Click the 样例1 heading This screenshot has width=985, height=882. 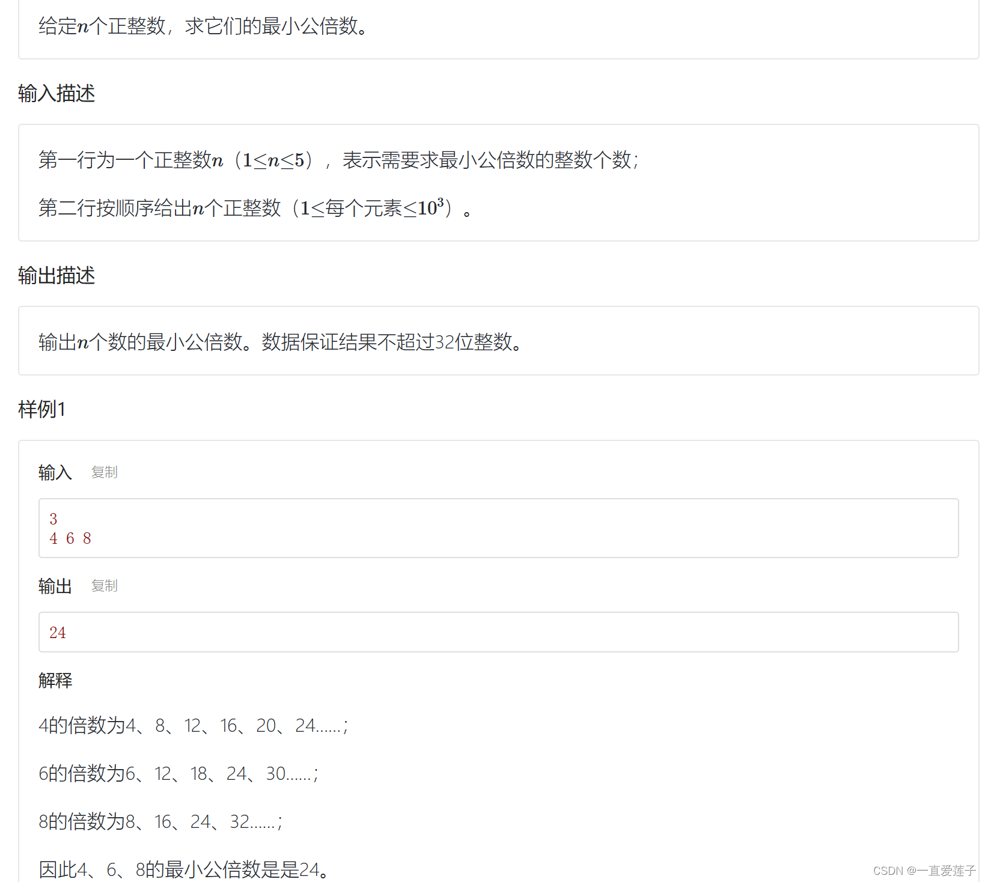(41, 409)
